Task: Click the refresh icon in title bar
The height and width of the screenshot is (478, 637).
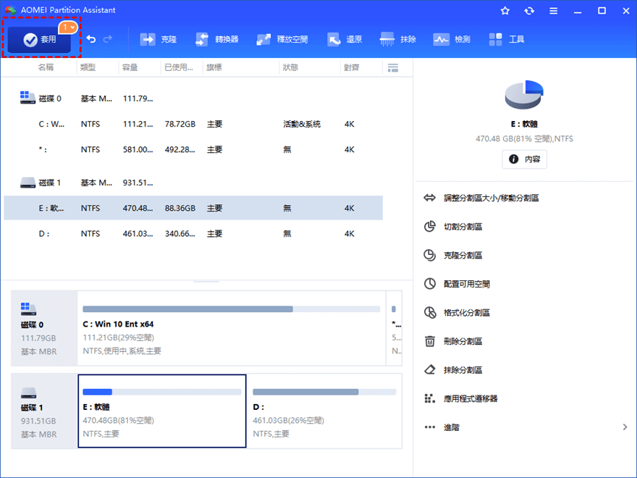Action: tap(529, 11)
